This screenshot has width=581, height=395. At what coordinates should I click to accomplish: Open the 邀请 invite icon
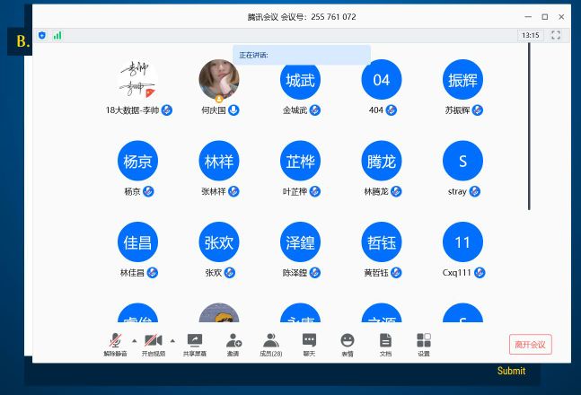click(233, 343)
